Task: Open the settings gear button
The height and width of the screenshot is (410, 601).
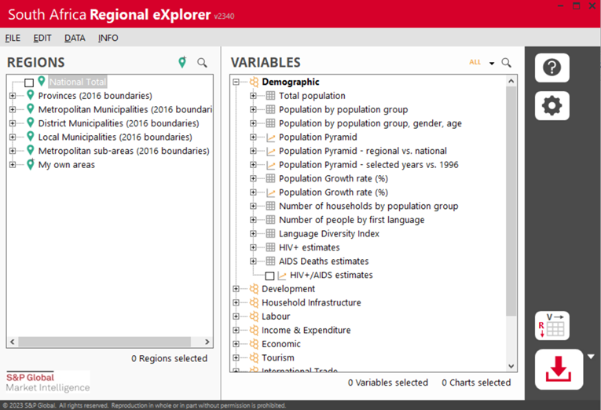Action: point(552,106)
